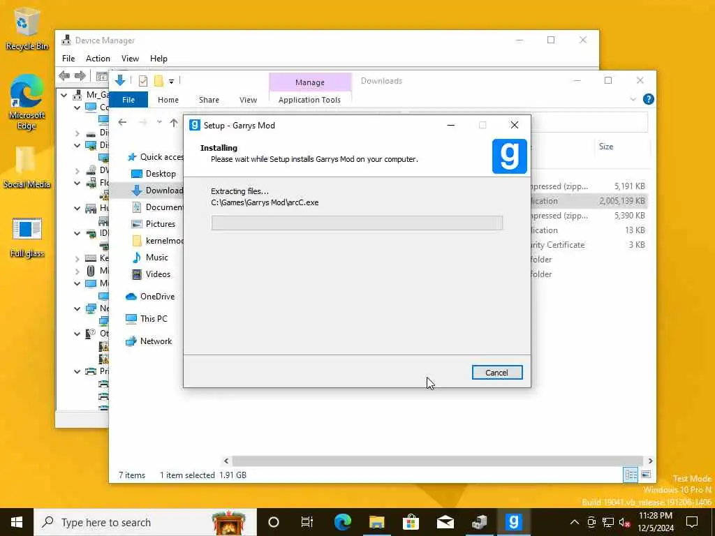Select the file row sized 13 KB
This screenshot has width=715, height=536.
(590, 230)
